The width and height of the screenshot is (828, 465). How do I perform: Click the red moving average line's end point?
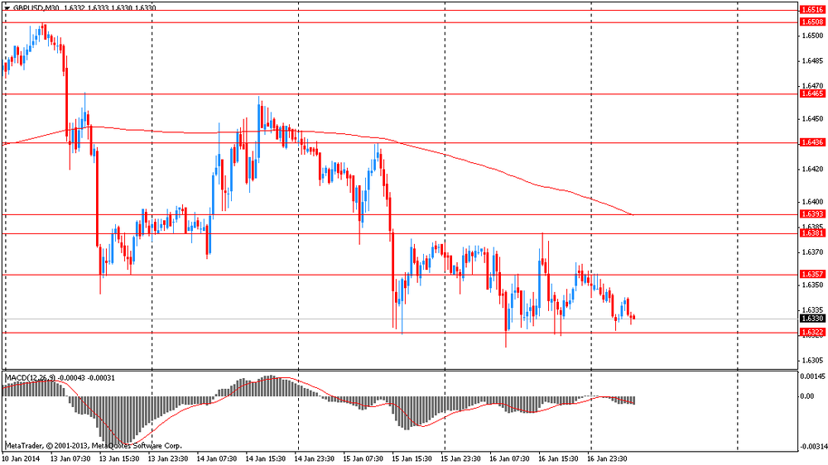tap(632, 214)
